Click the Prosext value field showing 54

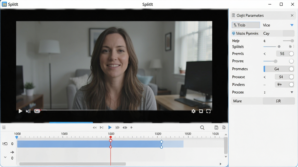point(281,77)
